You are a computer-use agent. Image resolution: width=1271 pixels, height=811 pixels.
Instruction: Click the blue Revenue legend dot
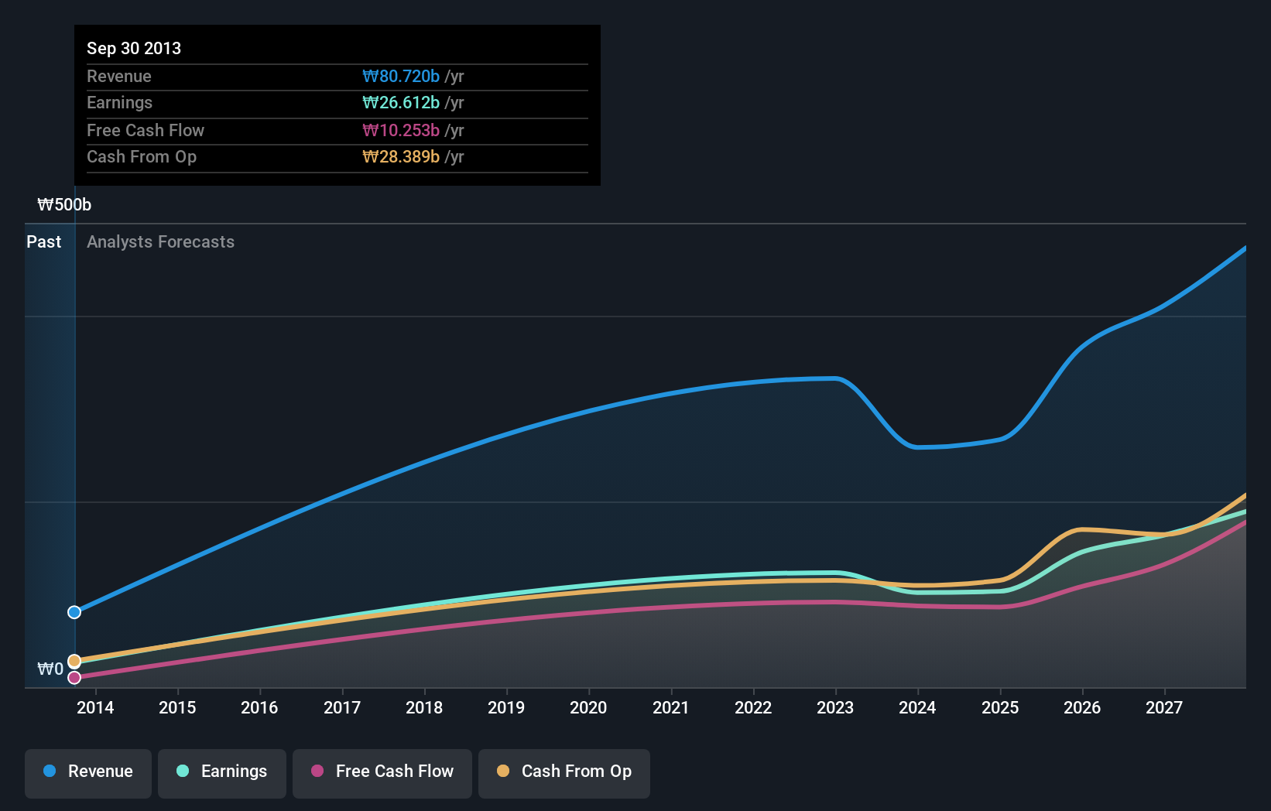(x=48, y=772)
